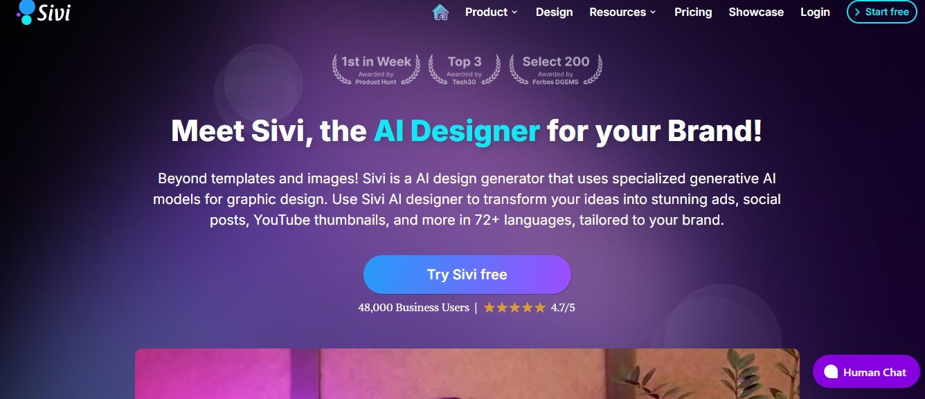Click the Tech30 Top 3 award badge
925x399 pixels.
pos(464,70)
